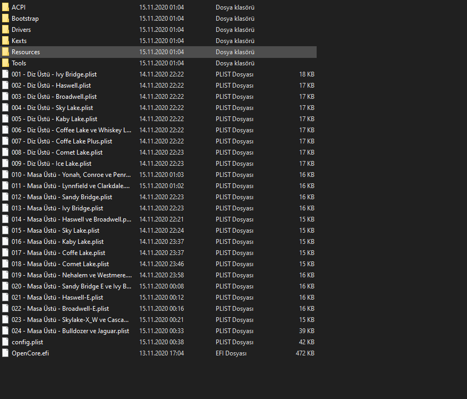Click 021 - Masa Üstü - Haswell-E.plist file
Image resolution: width=467 pixels, height=399 pixels.
57,298
